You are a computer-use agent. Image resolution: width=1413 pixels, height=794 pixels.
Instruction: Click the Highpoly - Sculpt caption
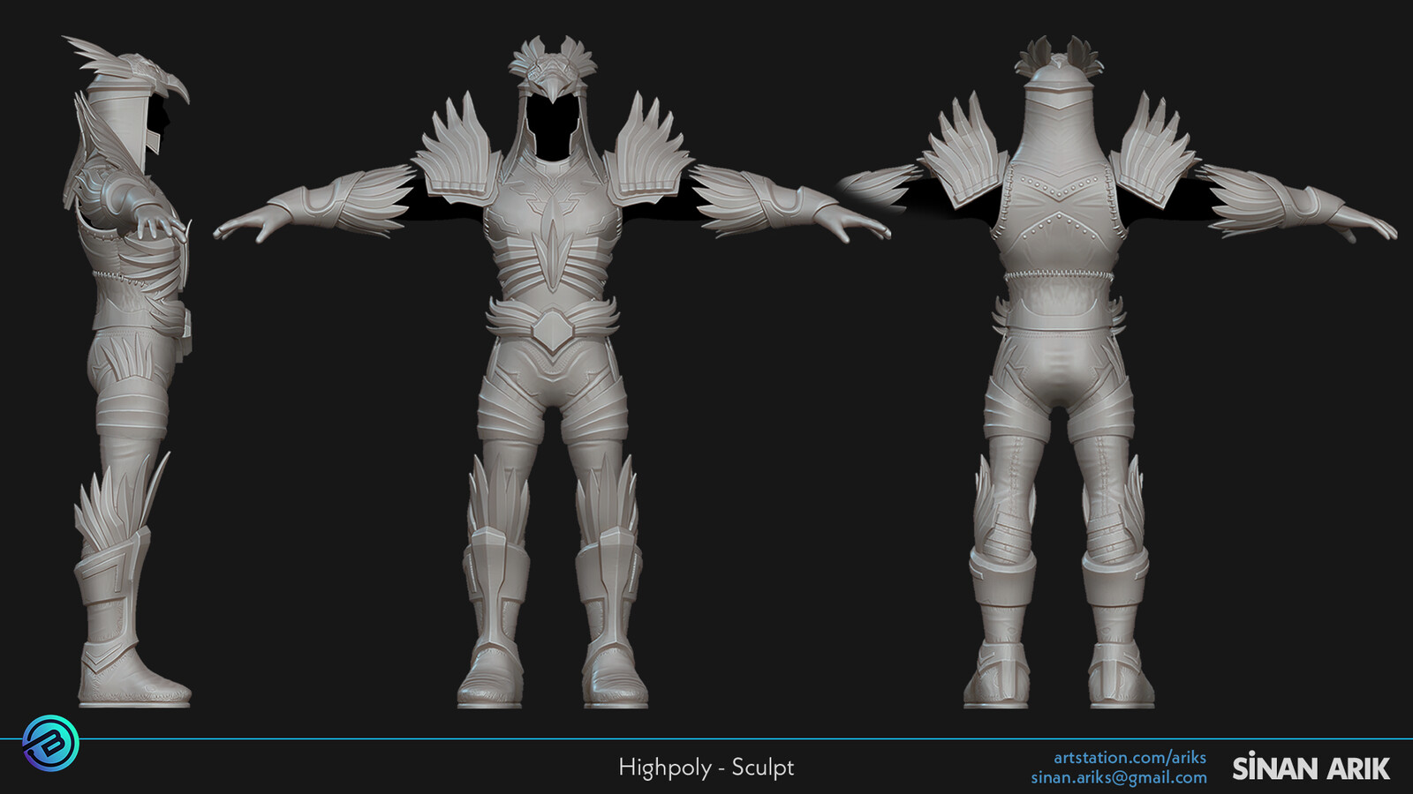point(706,768)
